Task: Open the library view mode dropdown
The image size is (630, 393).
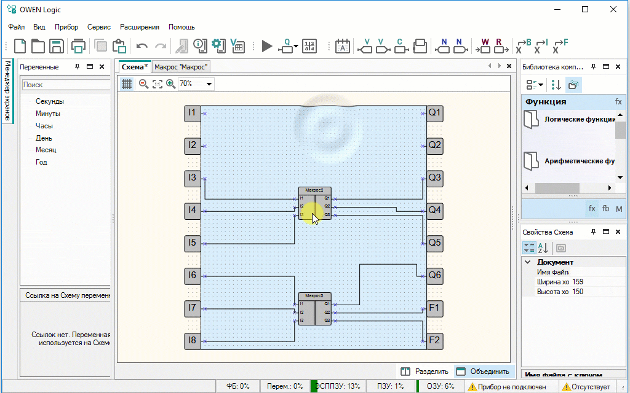Action: 534,85
